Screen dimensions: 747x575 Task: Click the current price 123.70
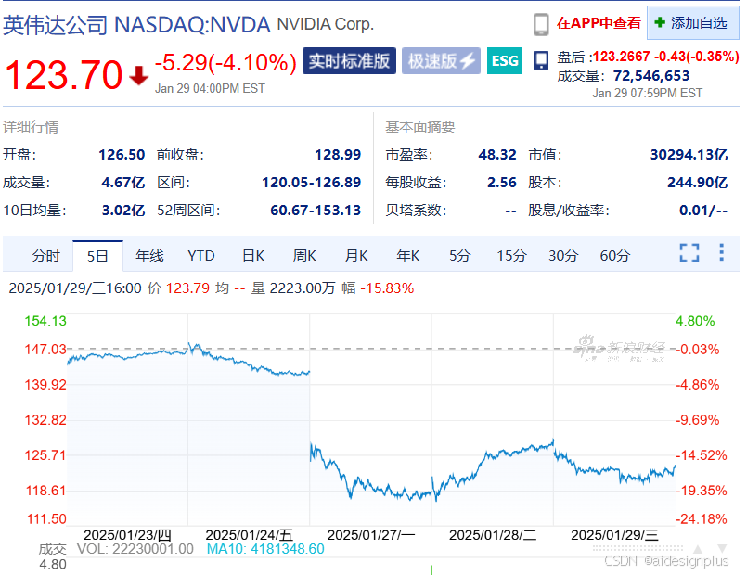pyautogui.click(x=63, y=75)
